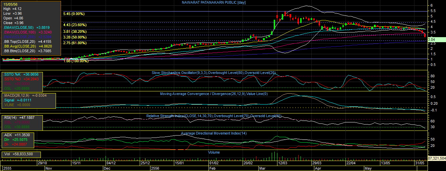Click the .DI- =24.0887 legend value
Screen dimensions: 446x171
tap(15, 144)
